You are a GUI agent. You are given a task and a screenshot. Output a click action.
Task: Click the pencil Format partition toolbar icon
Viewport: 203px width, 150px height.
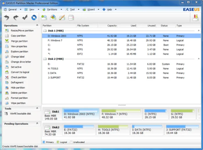[x=62, y=17]
